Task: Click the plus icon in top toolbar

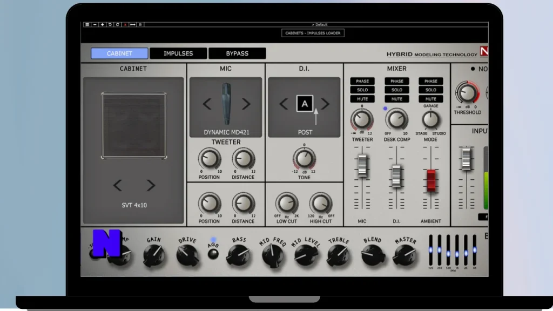Action: pyautogui.click(x=102, y=25)
